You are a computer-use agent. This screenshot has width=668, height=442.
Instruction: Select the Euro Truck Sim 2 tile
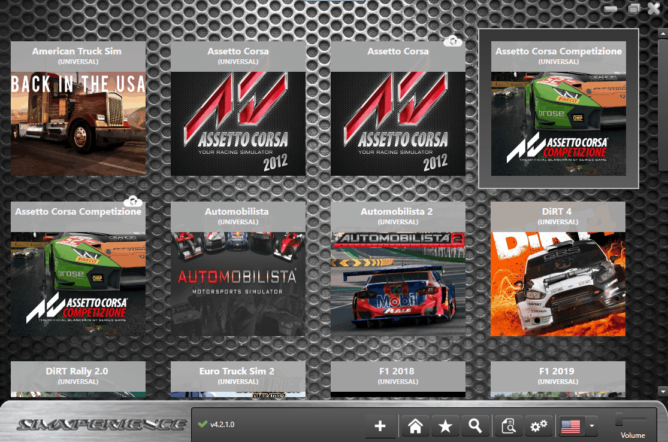[238, 376]
